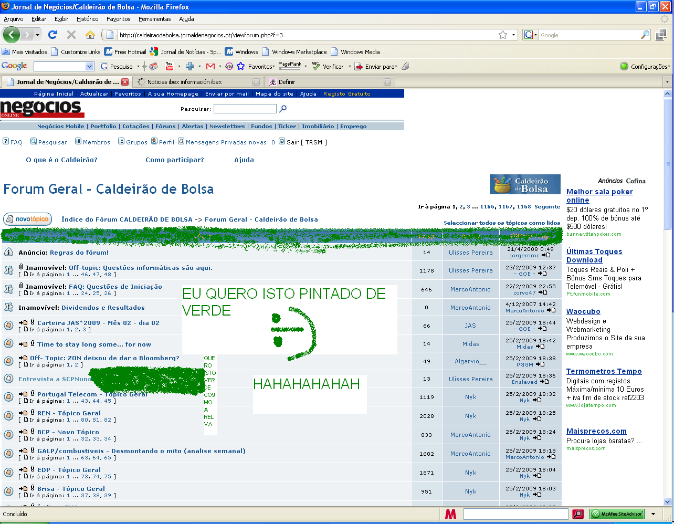Open the Windows Media bookmark

pos(355,51)
